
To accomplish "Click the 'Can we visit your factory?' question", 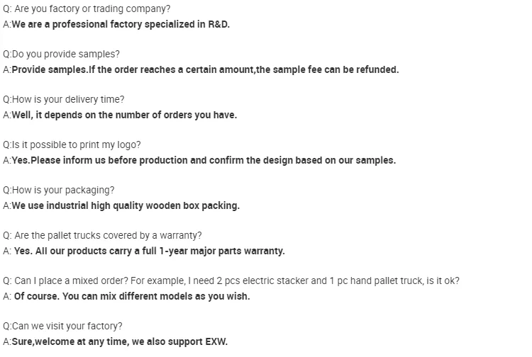I will (62, 327).
